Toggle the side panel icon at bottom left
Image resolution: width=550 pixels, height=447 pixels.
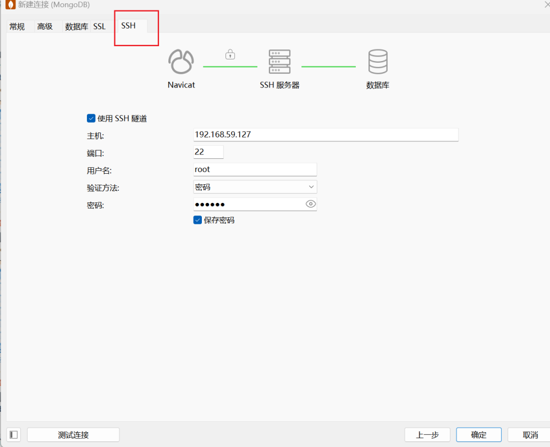pos(14,435)
